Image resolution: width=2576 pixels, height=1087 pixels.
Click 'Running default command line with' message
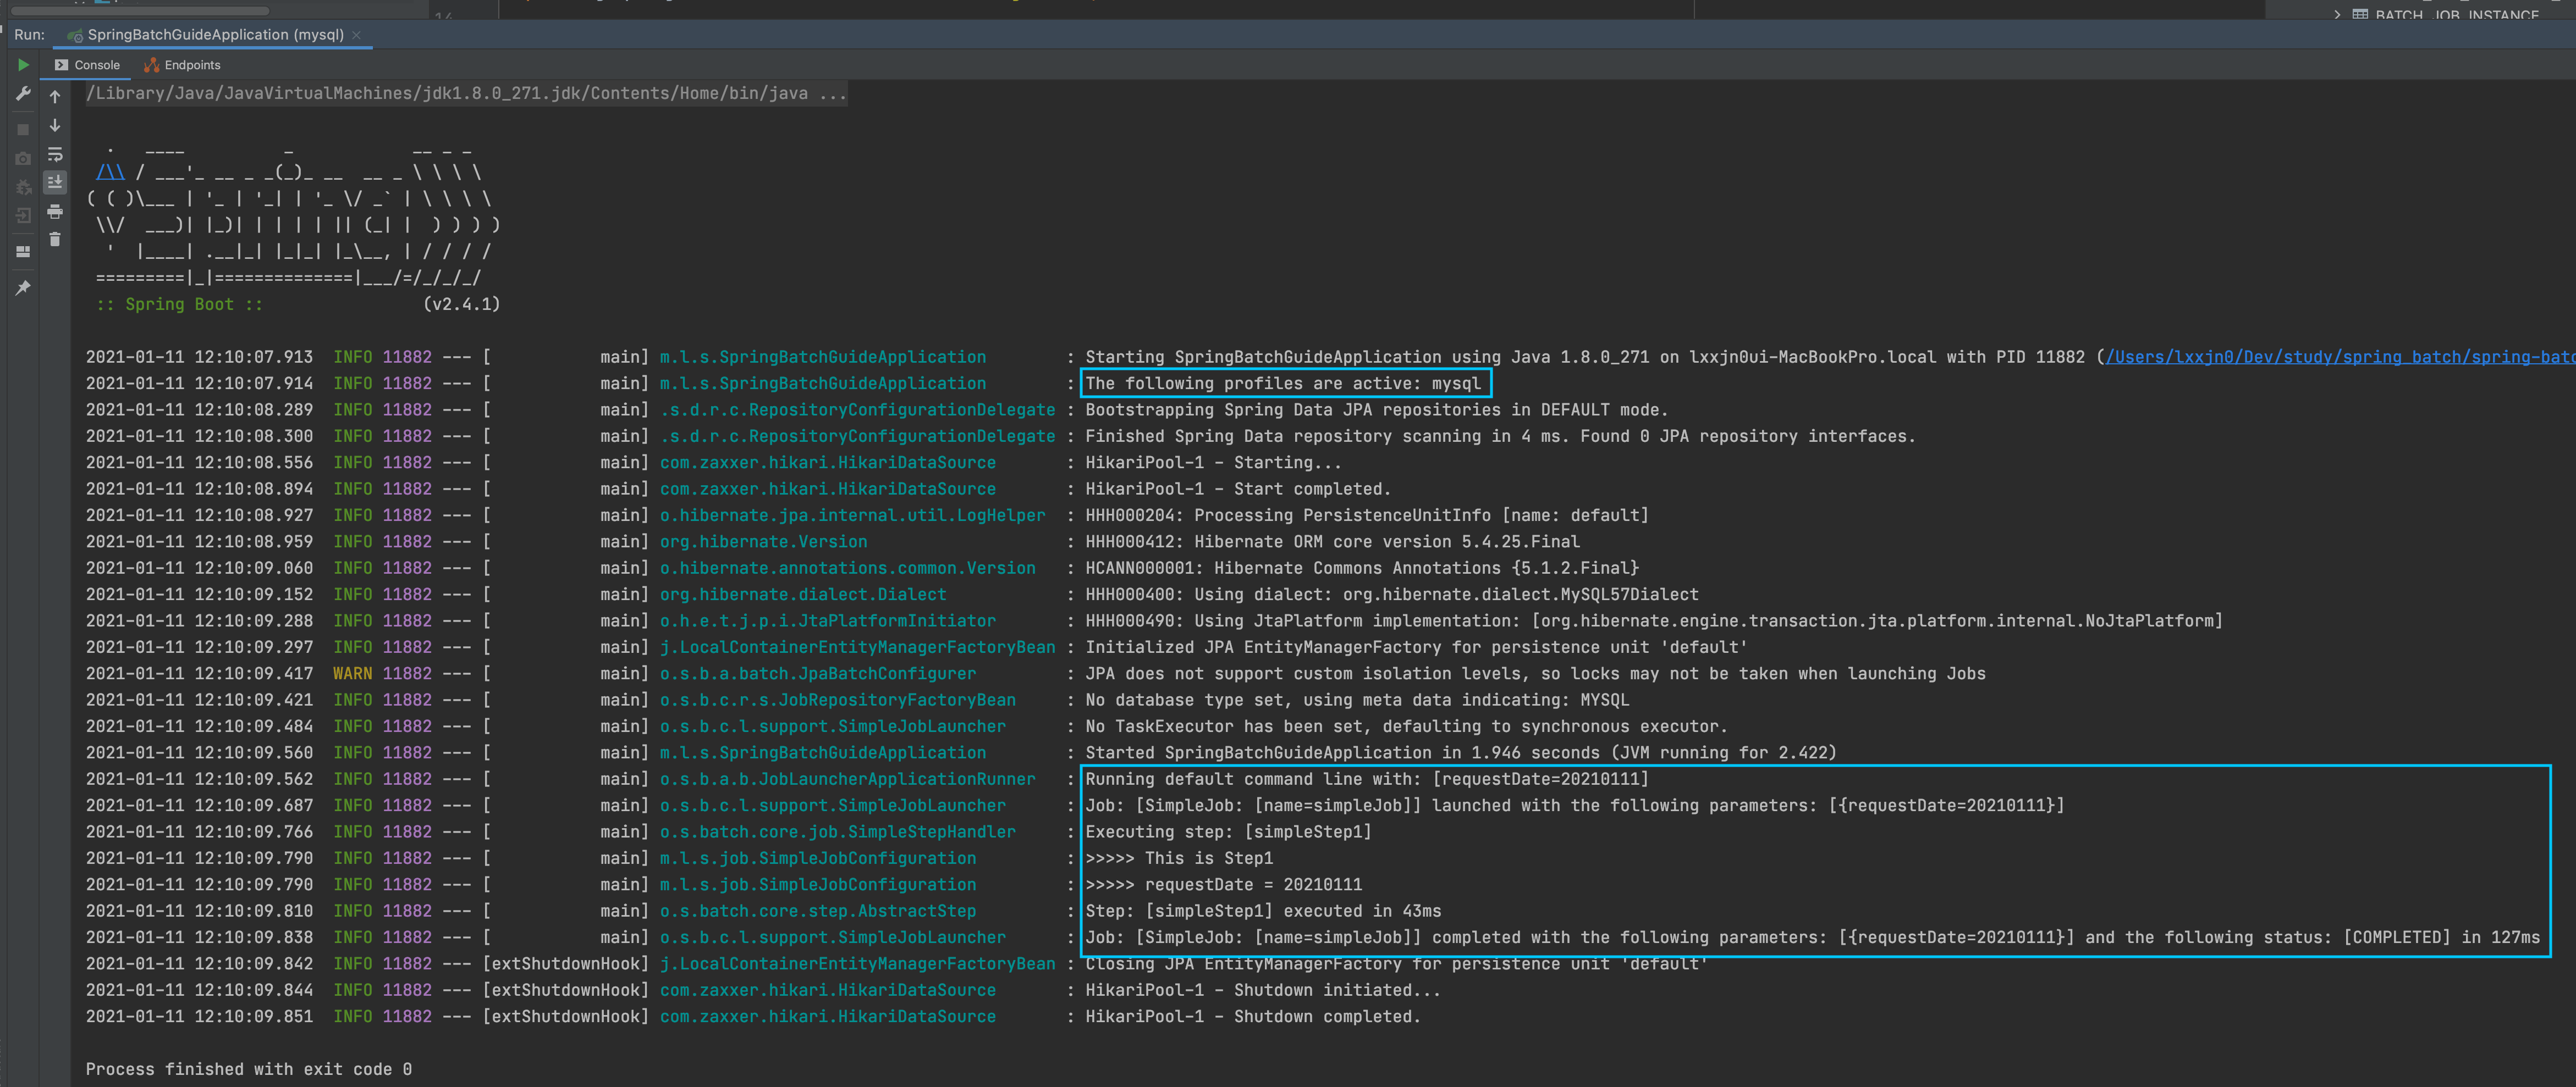tap(1367, 779)
